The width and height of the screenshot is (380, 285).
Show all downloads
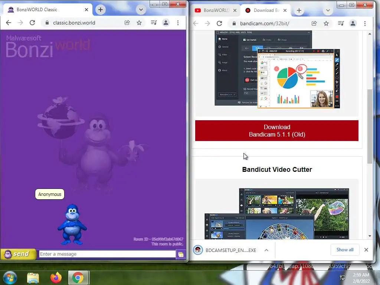coord(345,250)
